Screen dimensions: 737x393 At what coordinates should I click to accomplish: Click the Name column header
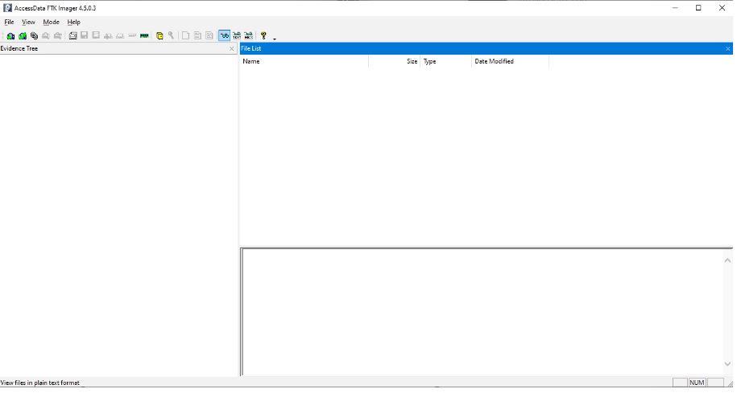coord(304,61)
